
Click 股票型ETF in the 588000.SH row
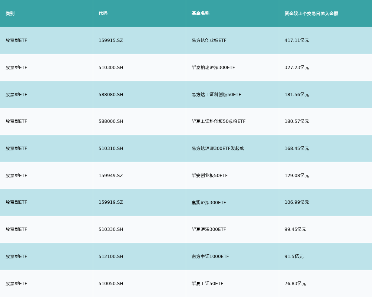(16, 121)
